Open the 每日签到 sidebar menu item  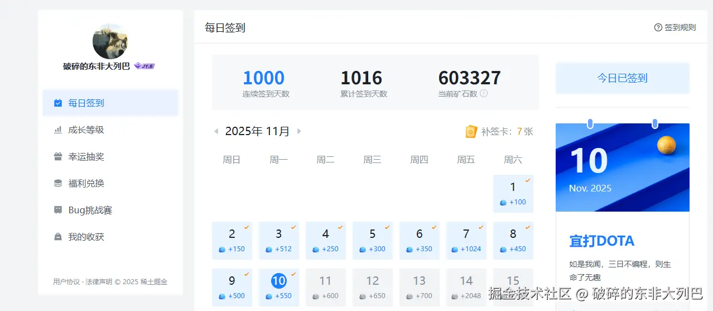click(x=110, y=103)
